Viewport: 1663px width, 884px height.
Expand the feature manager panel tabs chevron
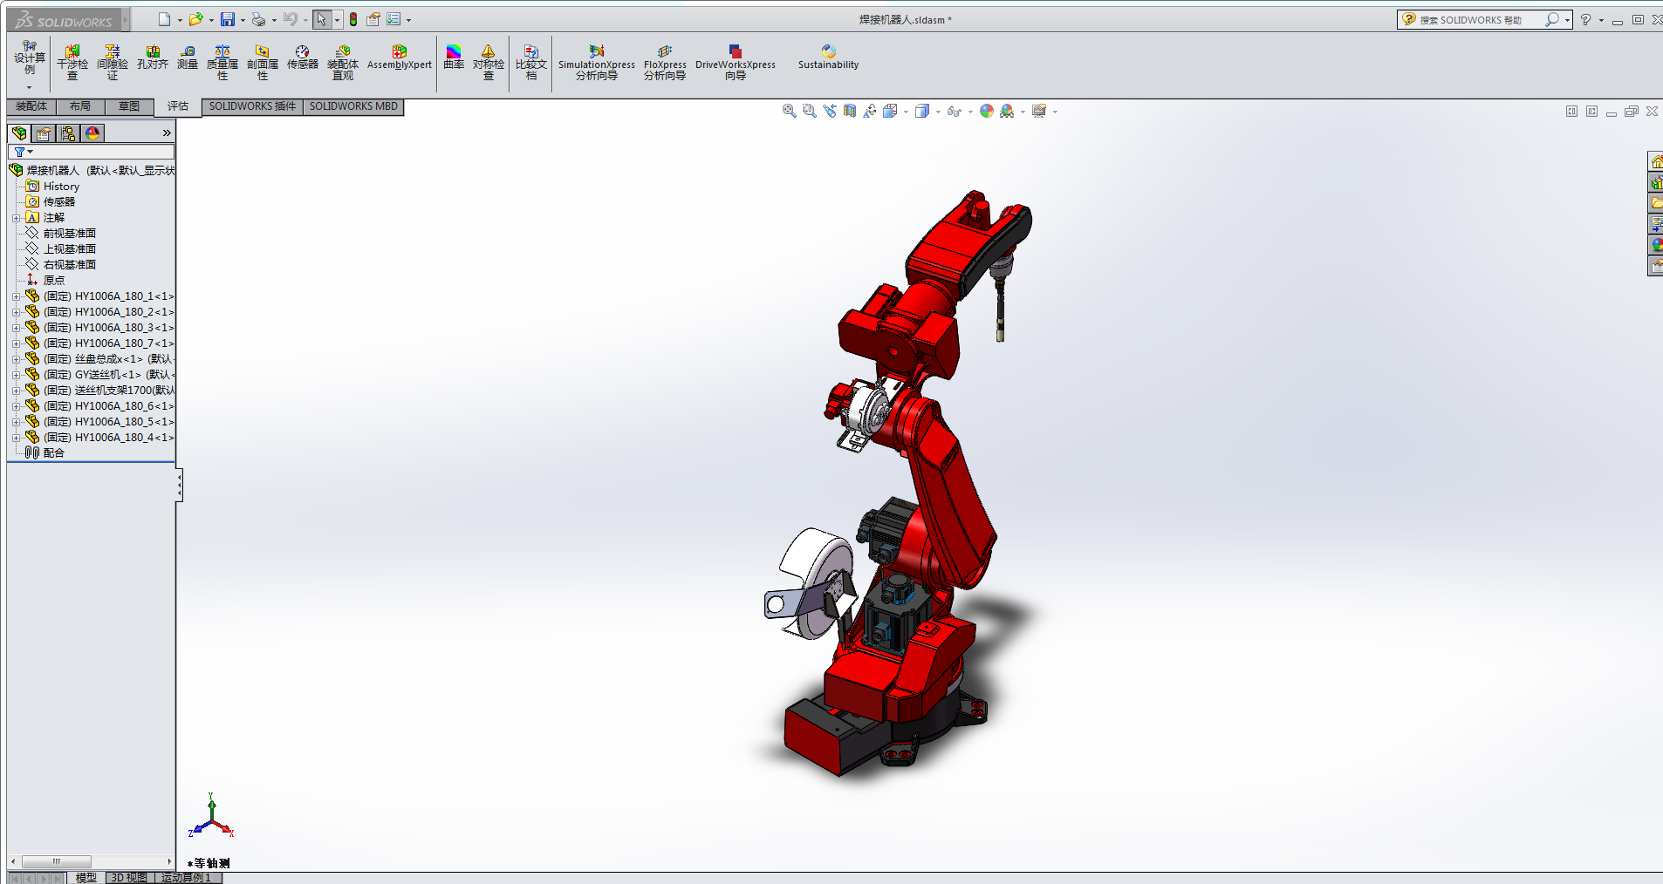[167, 133]
